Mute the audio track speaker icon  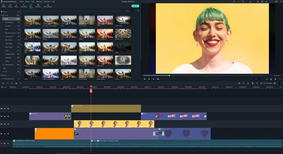(x=8, y=144)
